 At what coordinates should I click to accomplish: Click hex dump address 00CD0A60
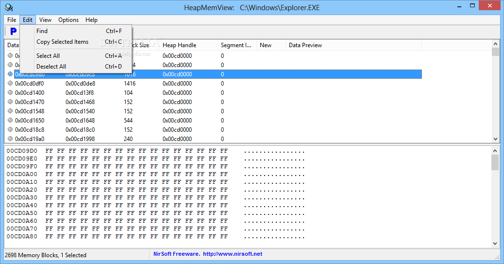click(x=22, y=221)
